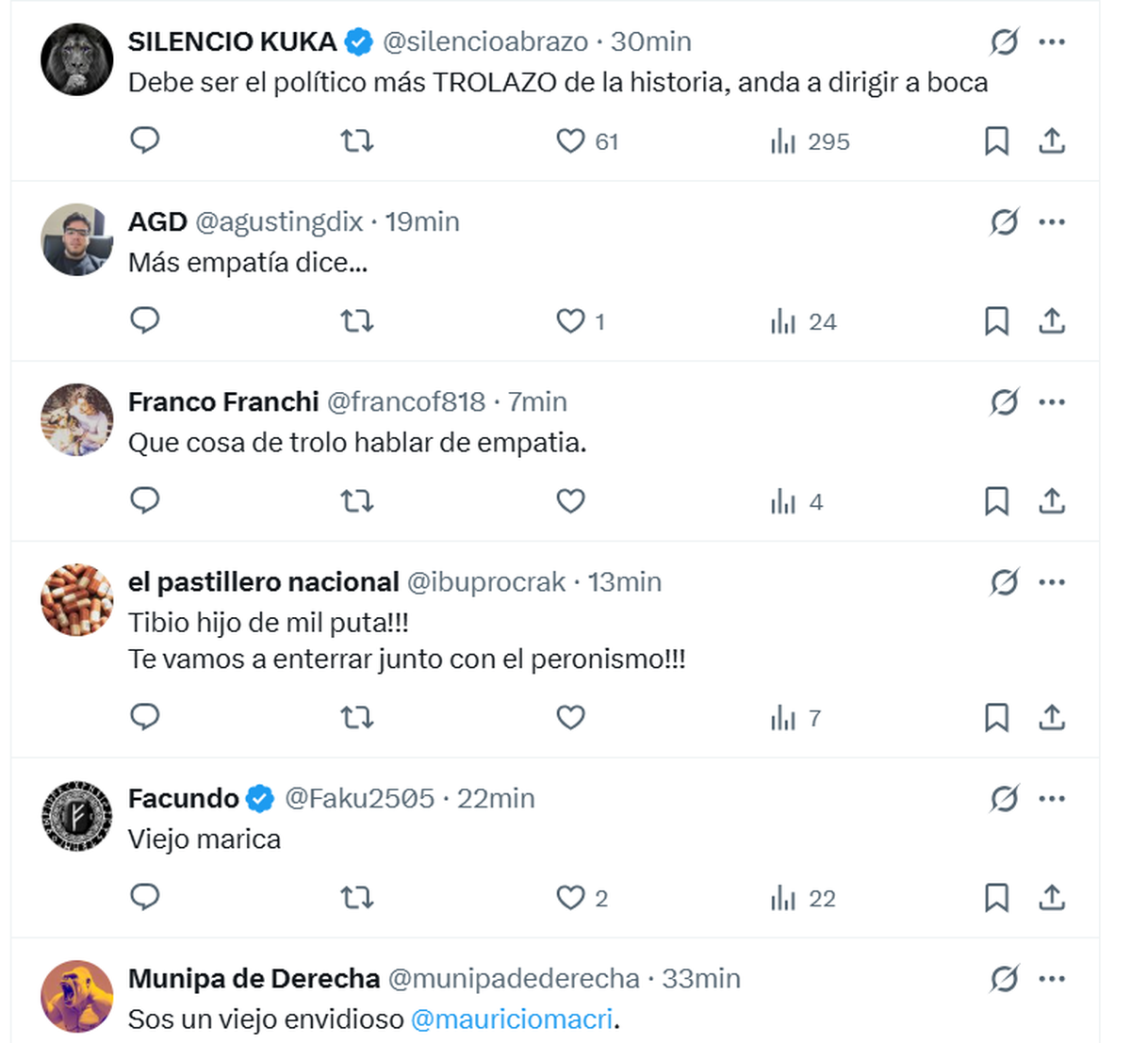Open Munipa de Derecha's display name
1131x1043 pixels.
254,979
